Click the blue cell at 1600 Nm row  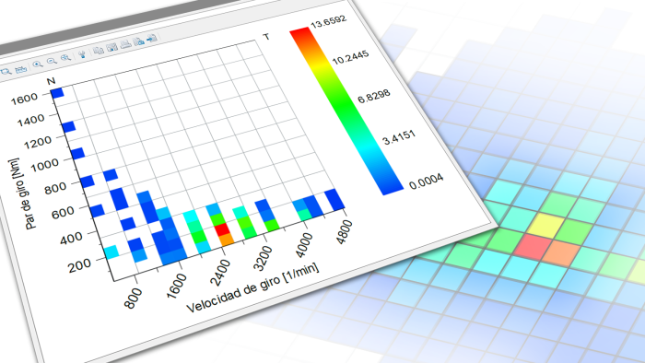coord(57,93)
